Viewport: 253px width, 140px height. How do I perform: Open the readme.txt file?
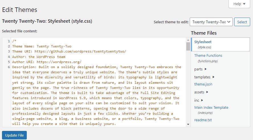(x=203, y=120)
